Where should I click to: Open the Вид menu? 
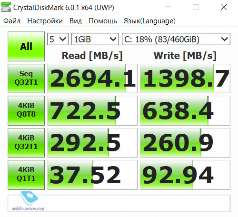click(76, 21)
